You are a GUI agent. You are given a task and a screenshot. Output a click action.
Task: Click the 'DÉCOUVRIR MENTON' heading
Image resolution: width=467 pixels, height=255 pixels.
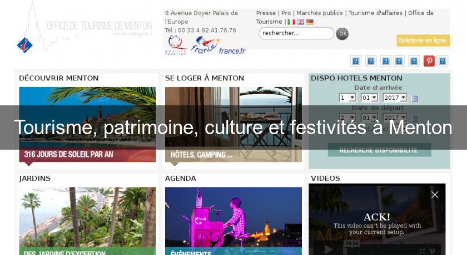pyautogui.click(x=59, y=78)
